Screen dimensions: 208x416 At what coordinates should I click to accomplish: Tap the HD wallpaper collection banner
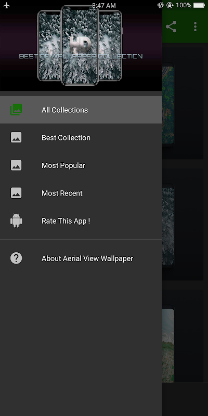coord(81,46)
